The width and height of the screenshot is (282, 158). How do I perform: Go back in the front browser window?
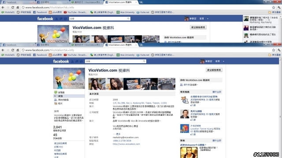[3, 50]
